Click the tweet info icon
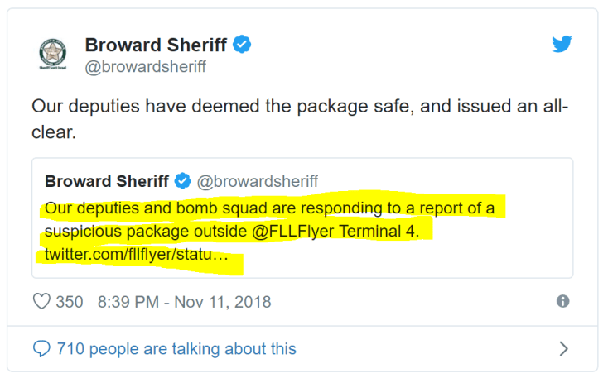Screen dimensions: 608x378 click(563, 302)
